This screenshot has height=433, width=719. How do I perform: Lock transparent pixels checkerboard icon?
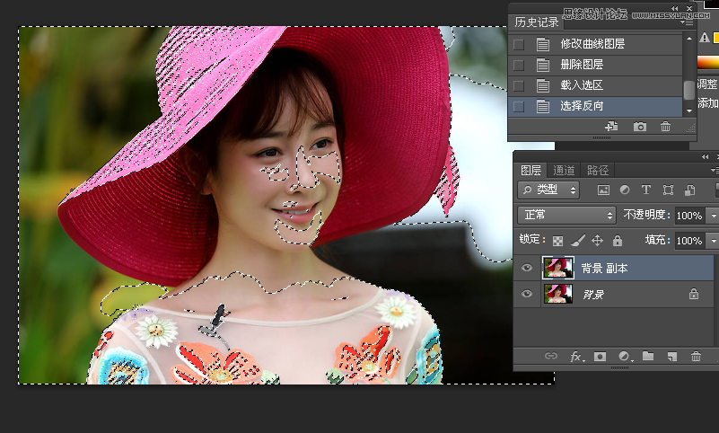tap(557, 241)
